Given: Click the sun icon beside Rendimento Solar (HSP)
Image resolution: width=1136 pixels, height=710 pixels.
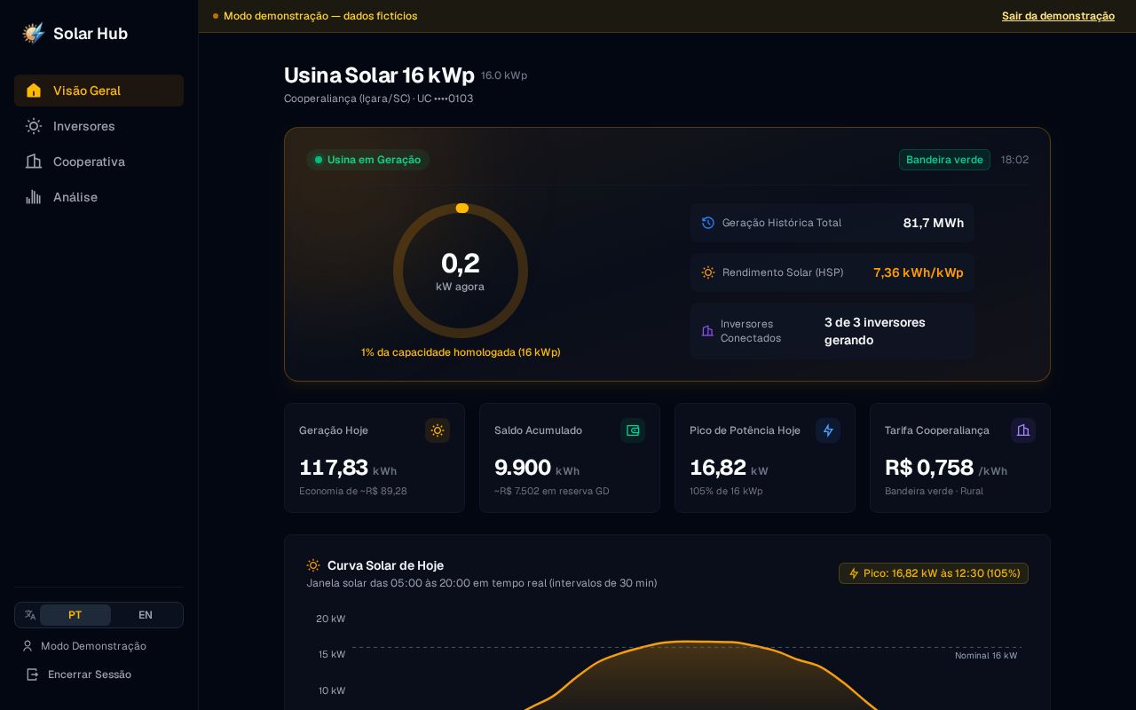Looking at the screenshot, I should [x=708, y=272].
